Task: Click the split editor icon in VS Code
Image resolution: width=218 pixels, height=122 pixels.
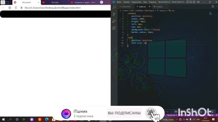Action: click(x=213, y=6)
